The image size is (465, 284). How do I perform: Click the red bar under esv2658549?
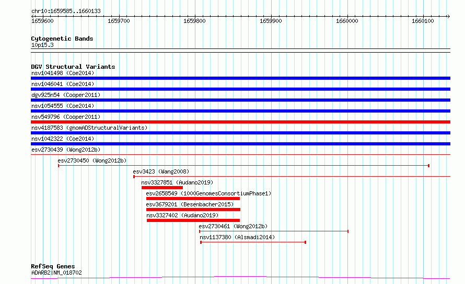pos(193,199)
